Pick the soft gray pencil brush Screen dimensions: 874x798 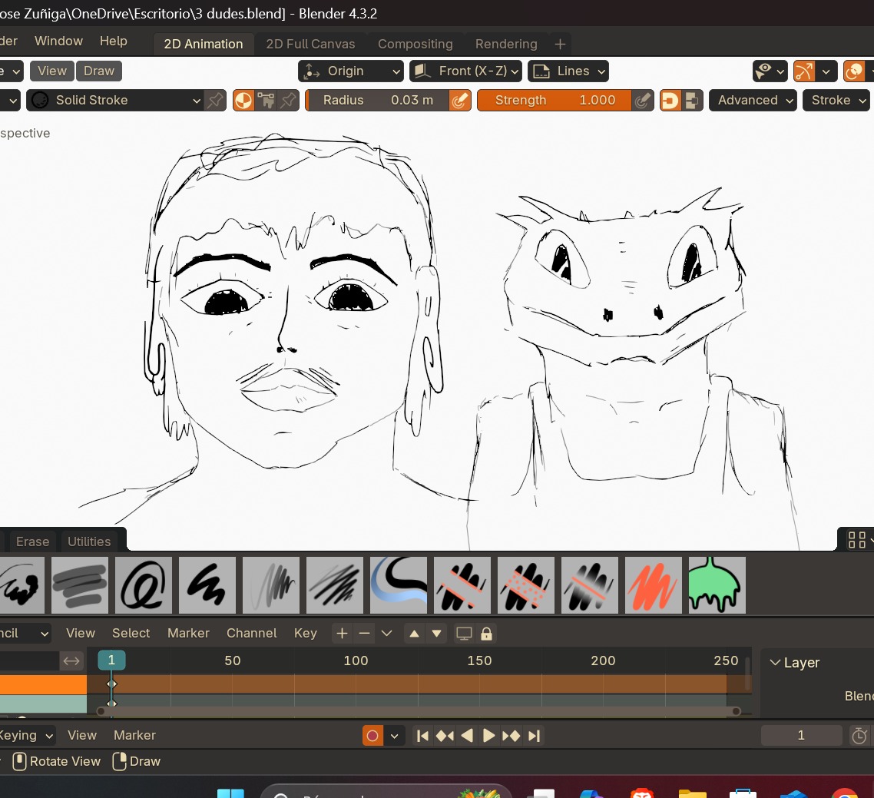(271, 585)
